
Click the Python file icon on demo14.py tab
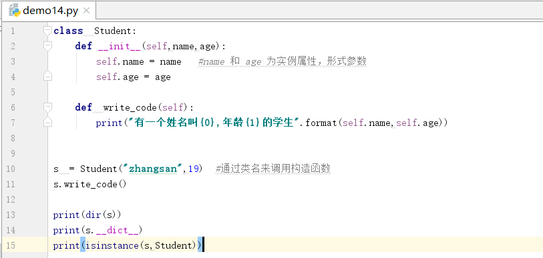pyautogui.click(x=15, y=11)
